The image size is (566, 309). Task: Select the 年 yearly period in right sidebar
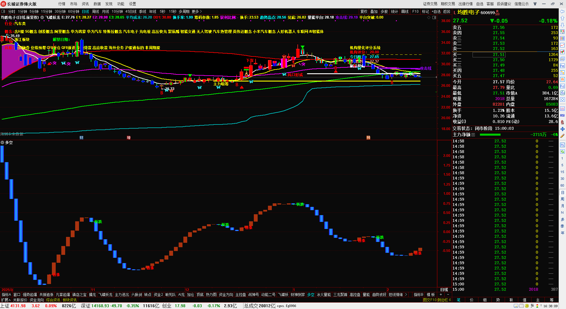tap(562, 233)
